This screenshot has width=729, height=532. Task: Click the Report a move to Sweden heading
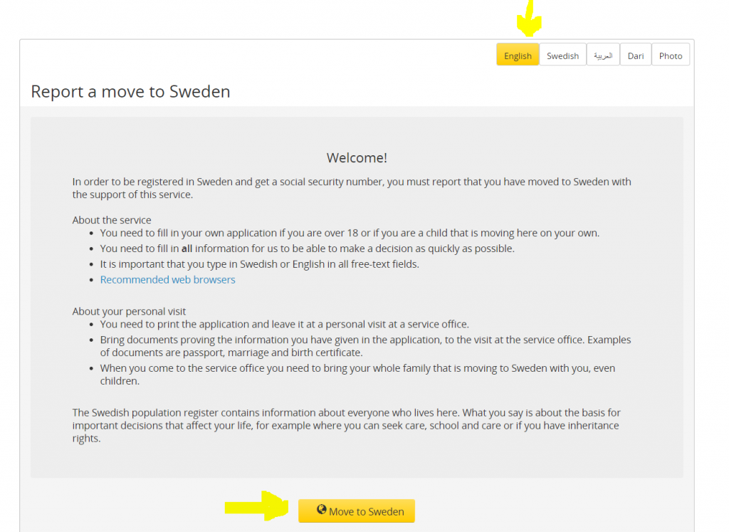click(x=131, y=92)
